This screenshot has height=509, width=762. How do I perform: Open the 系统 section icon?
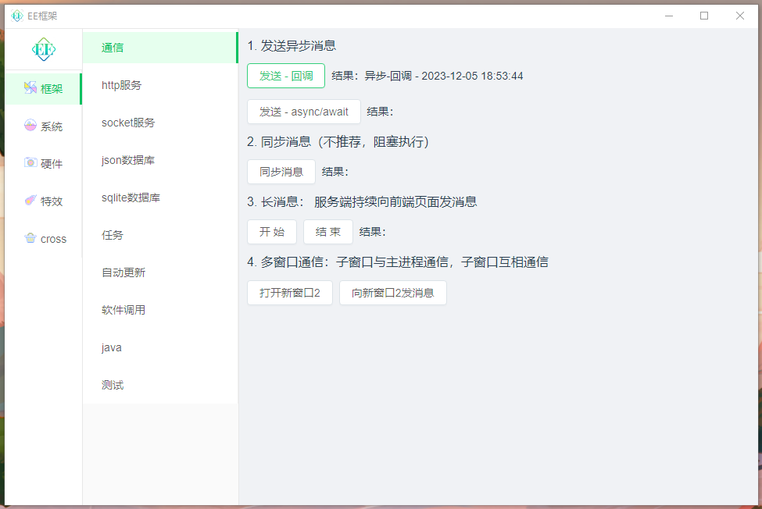30,126
